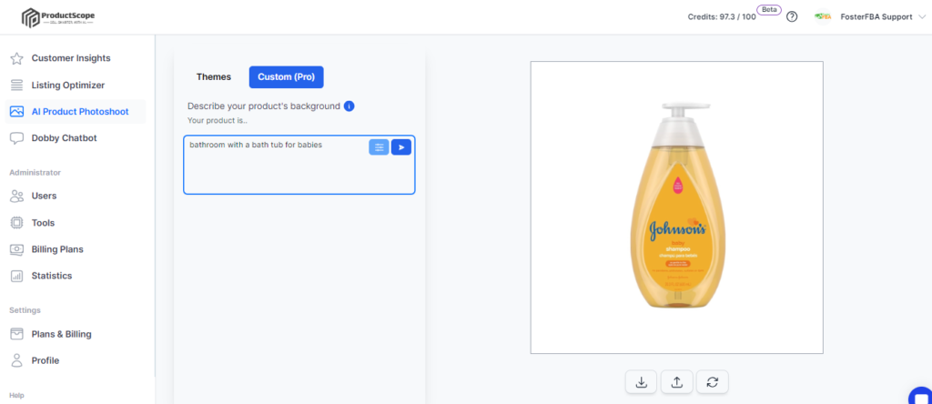Screen dimensions: 932x404
Task: Click the Beta badge
Action: (768, 9)
